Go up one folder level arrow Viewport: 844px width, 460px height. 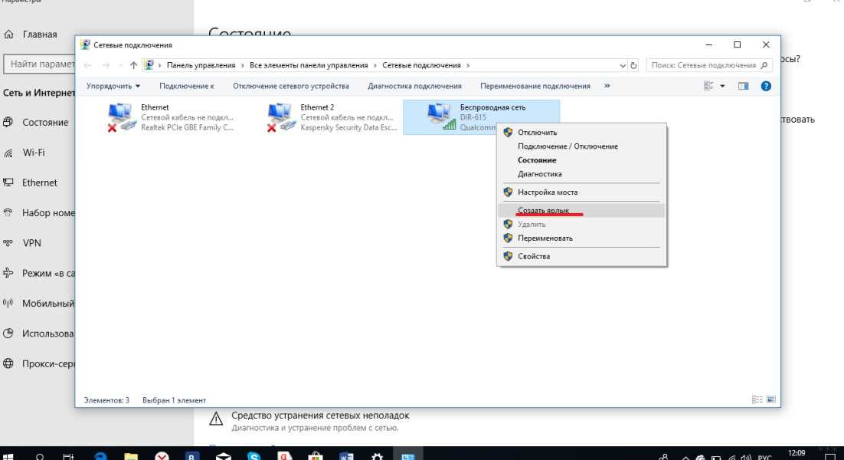coord(133,65)
